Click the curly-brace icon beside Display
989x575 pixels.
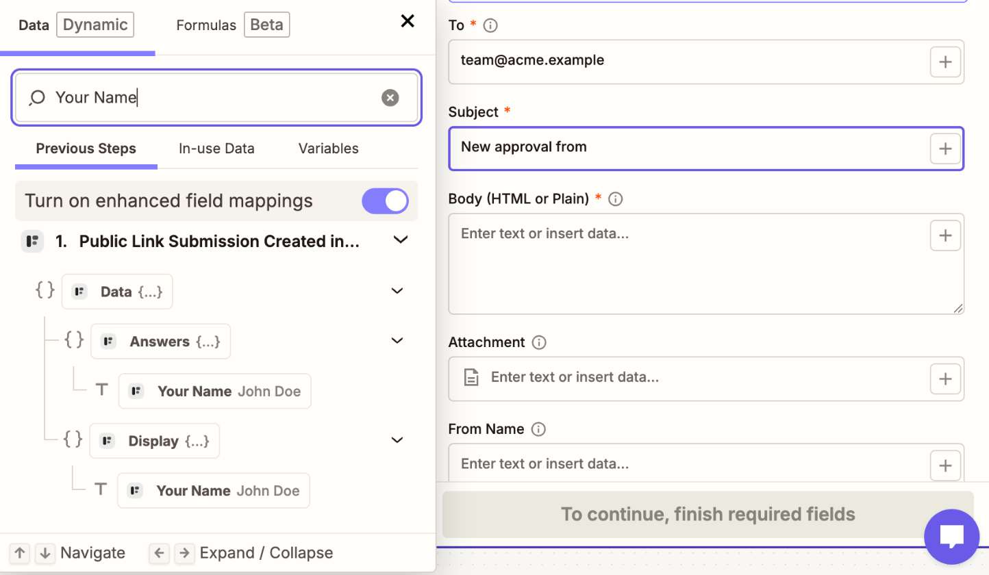pyautogui.click(x=73, y=439)
